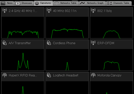The image size is (134, 94).
Task: Select the A/V Transmitter title
Action: coord(20,43)
